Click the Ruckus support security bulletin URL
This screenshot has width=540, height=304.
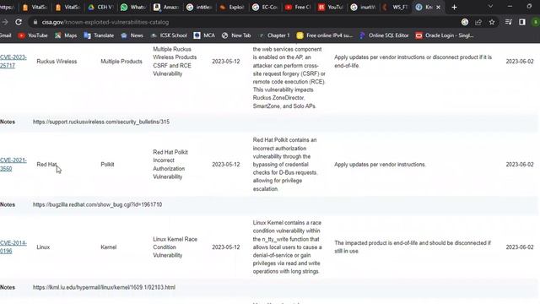point(101,122)
